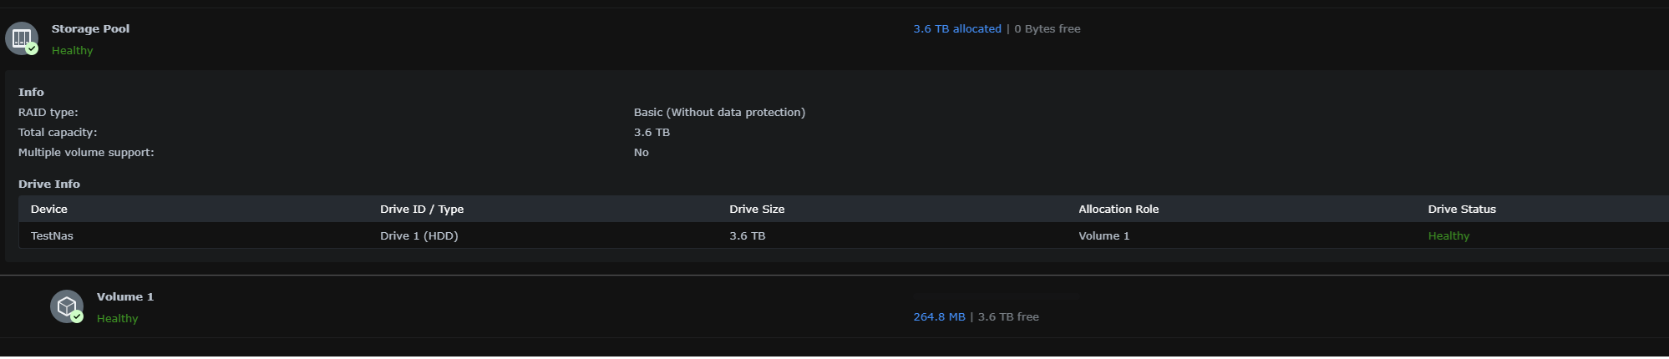Viewport: 1669px width, 359px height.
Task: Sort by Drive ID / Type column
Action: [x=422, y=209]
